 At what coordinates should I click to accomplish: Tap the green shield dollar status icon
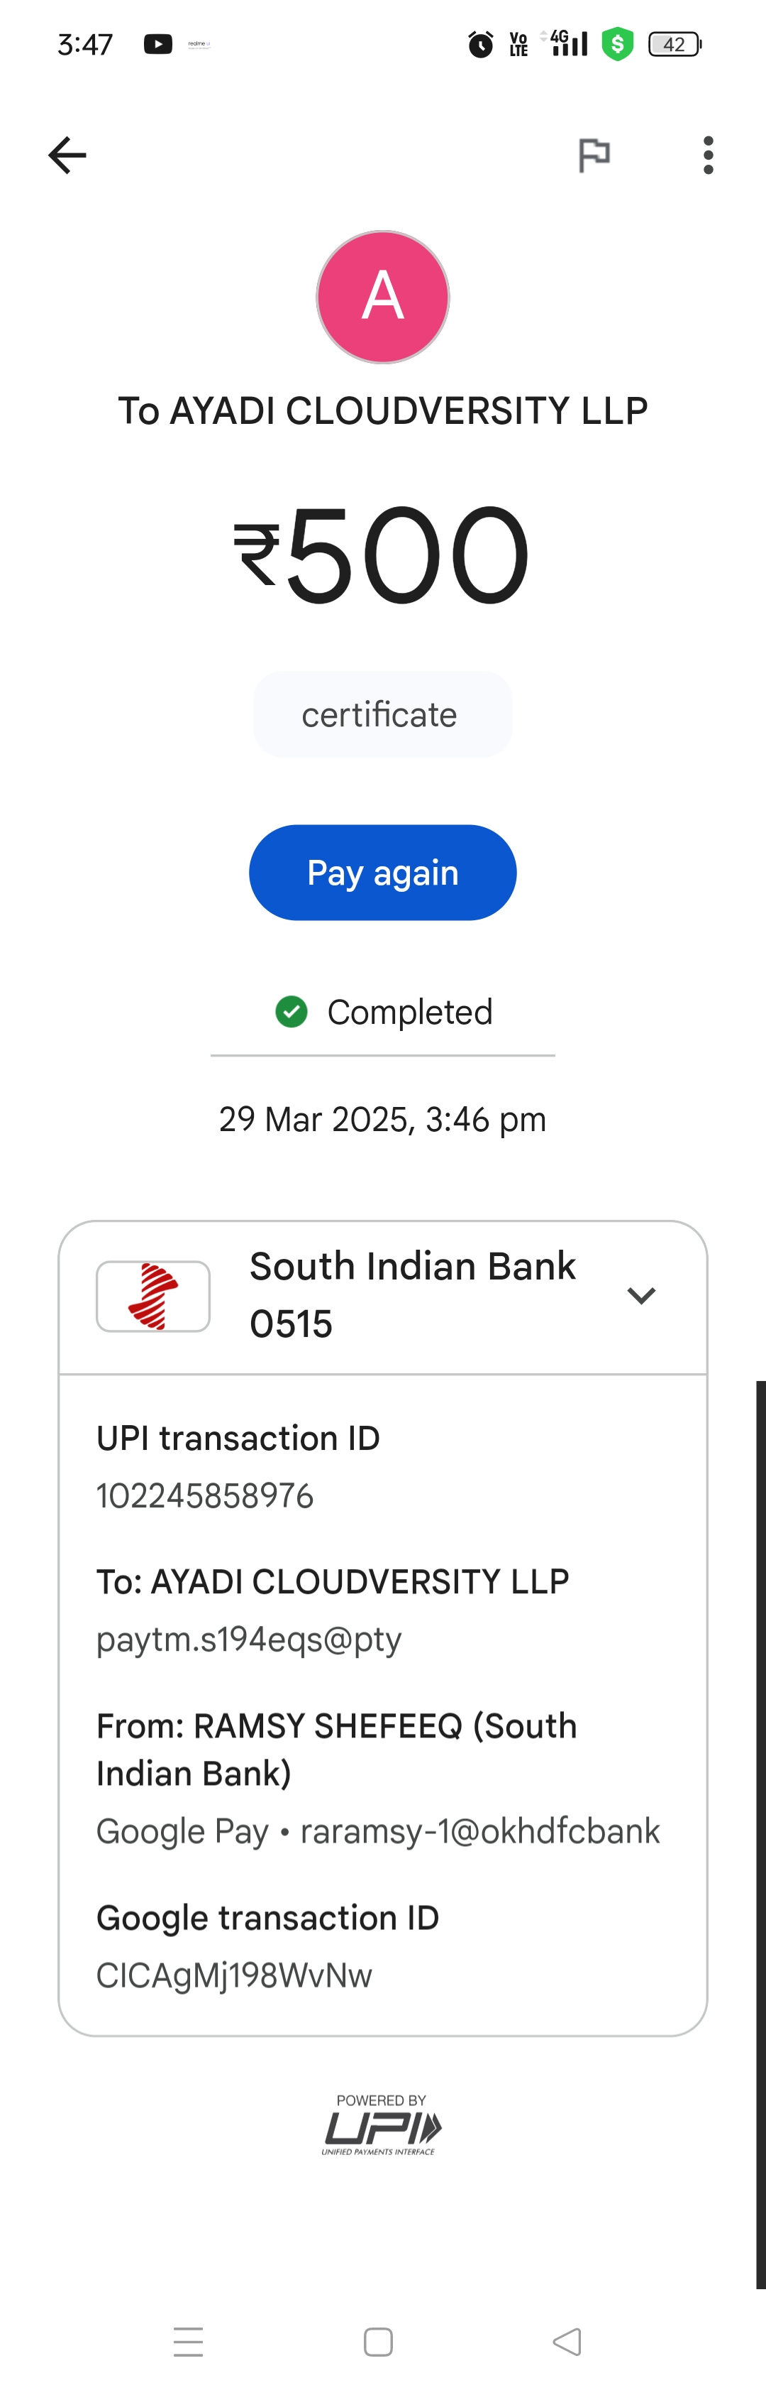click(x=618, y=44)
